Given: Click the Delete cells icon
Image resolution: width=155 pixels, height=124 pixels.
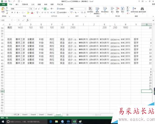Looking at the screenshot, I should pos(117,9).
